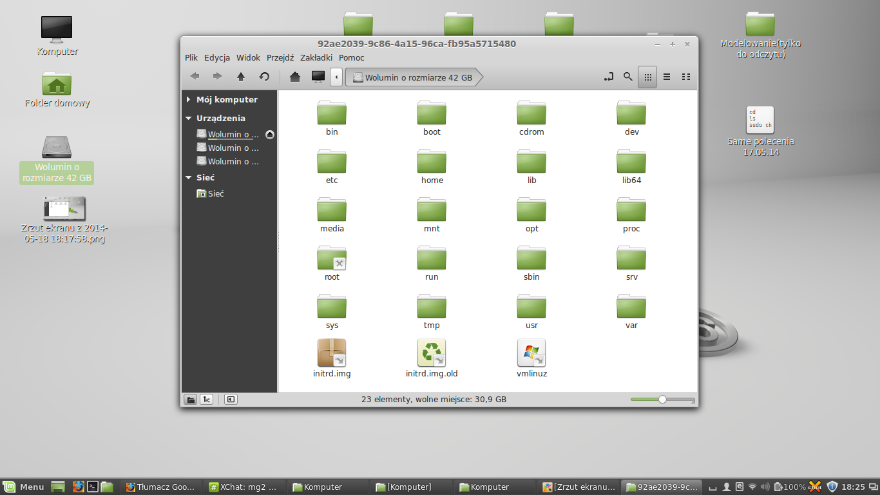Open the cdrom folder
880x495 pixels.
click(531, 118)
